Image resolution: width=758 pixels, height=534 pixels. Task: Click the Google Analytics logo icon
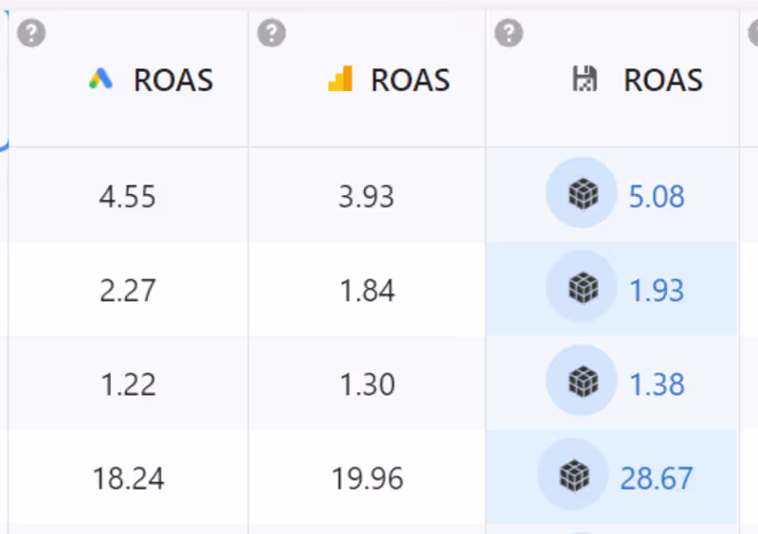pos(339,80)
